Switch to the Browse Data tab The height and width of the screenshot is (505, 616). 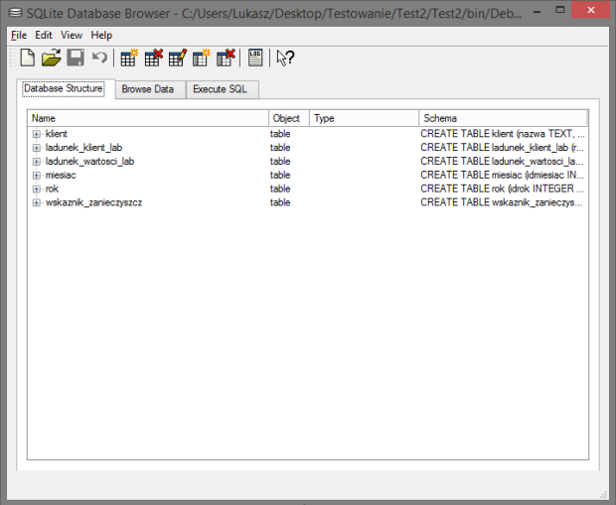148,89
